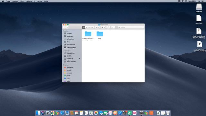Open Finder from the Dock
The height and width of the screenshot is (116, 206).
38,113
